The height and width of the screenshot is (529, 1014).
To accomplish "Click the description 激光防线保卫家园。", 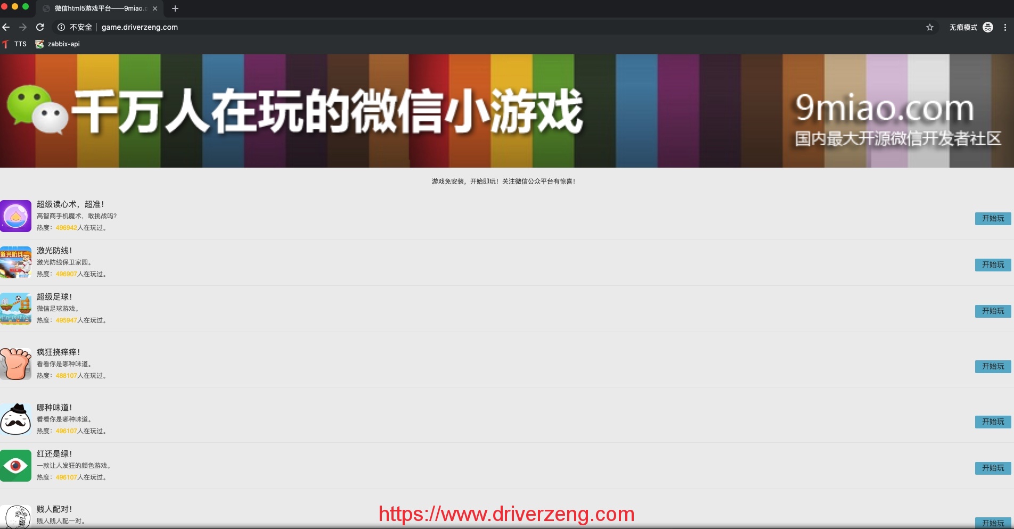I will [65, 262].
